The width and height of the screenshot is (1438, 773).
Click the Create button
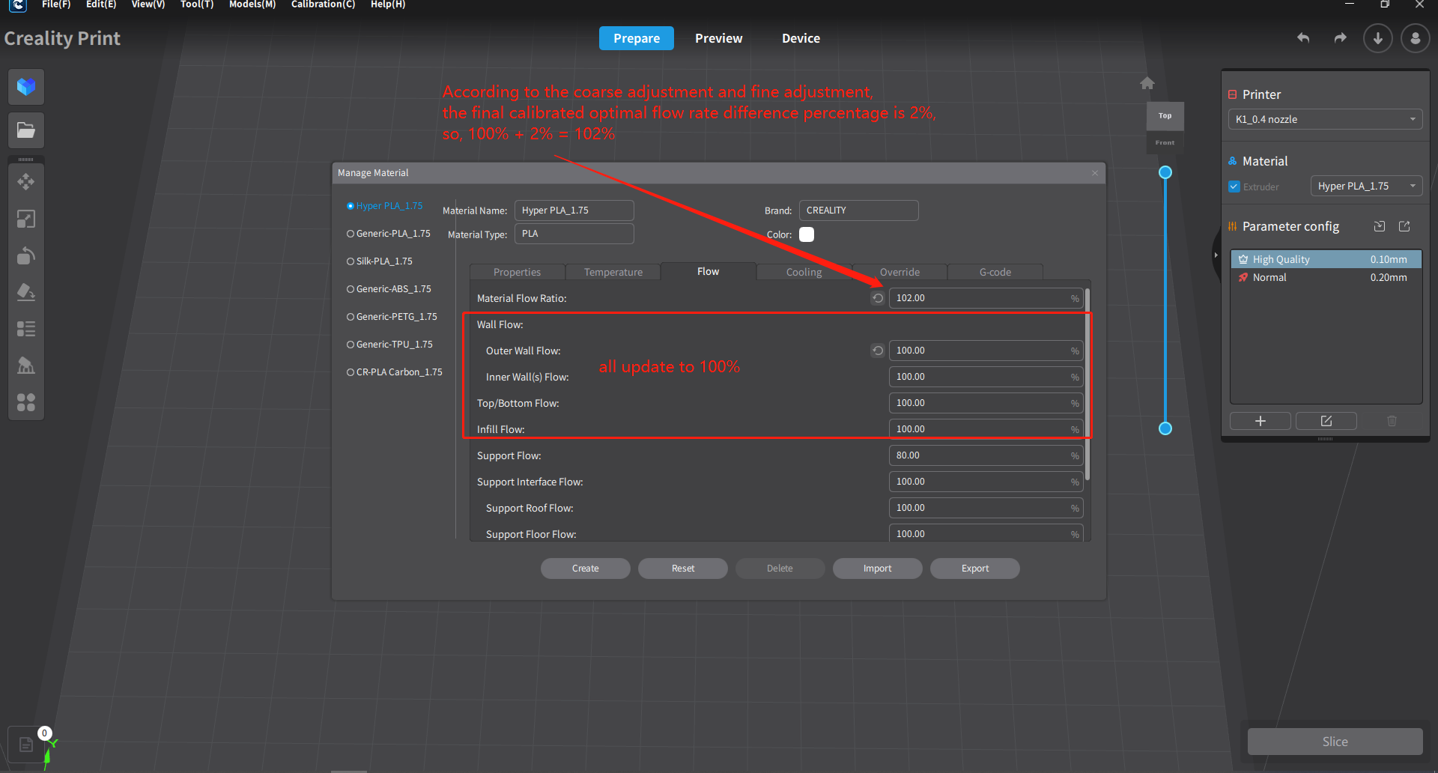586,569
